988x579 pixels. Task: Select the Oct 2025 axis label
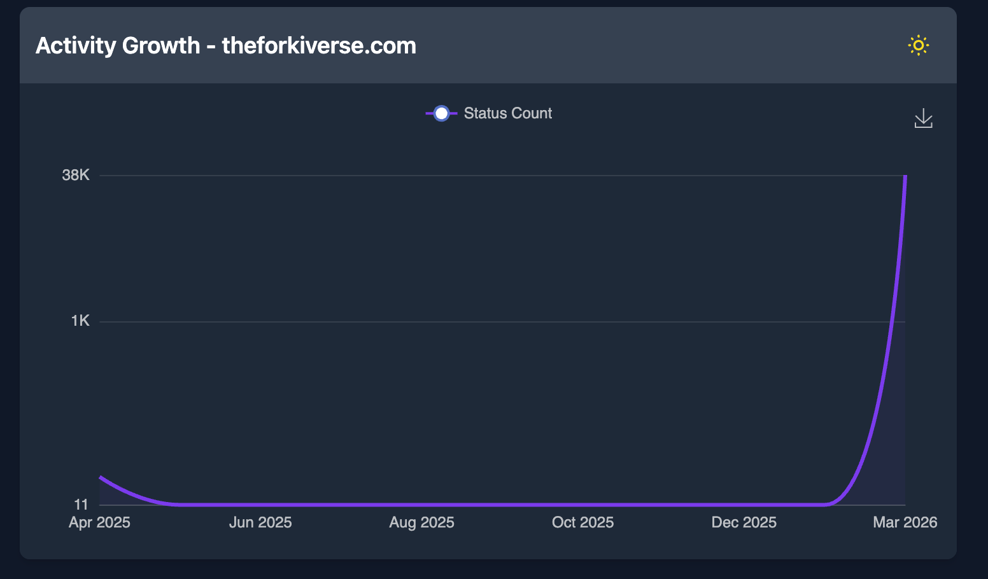(x=582, y=522)
